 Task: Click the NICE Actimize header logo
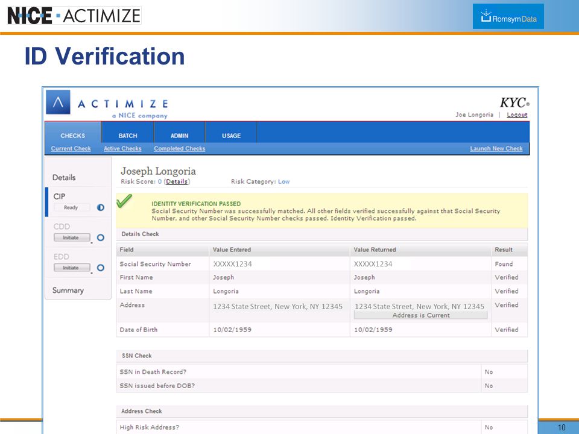pyautogui.click(x=74, y=16)
